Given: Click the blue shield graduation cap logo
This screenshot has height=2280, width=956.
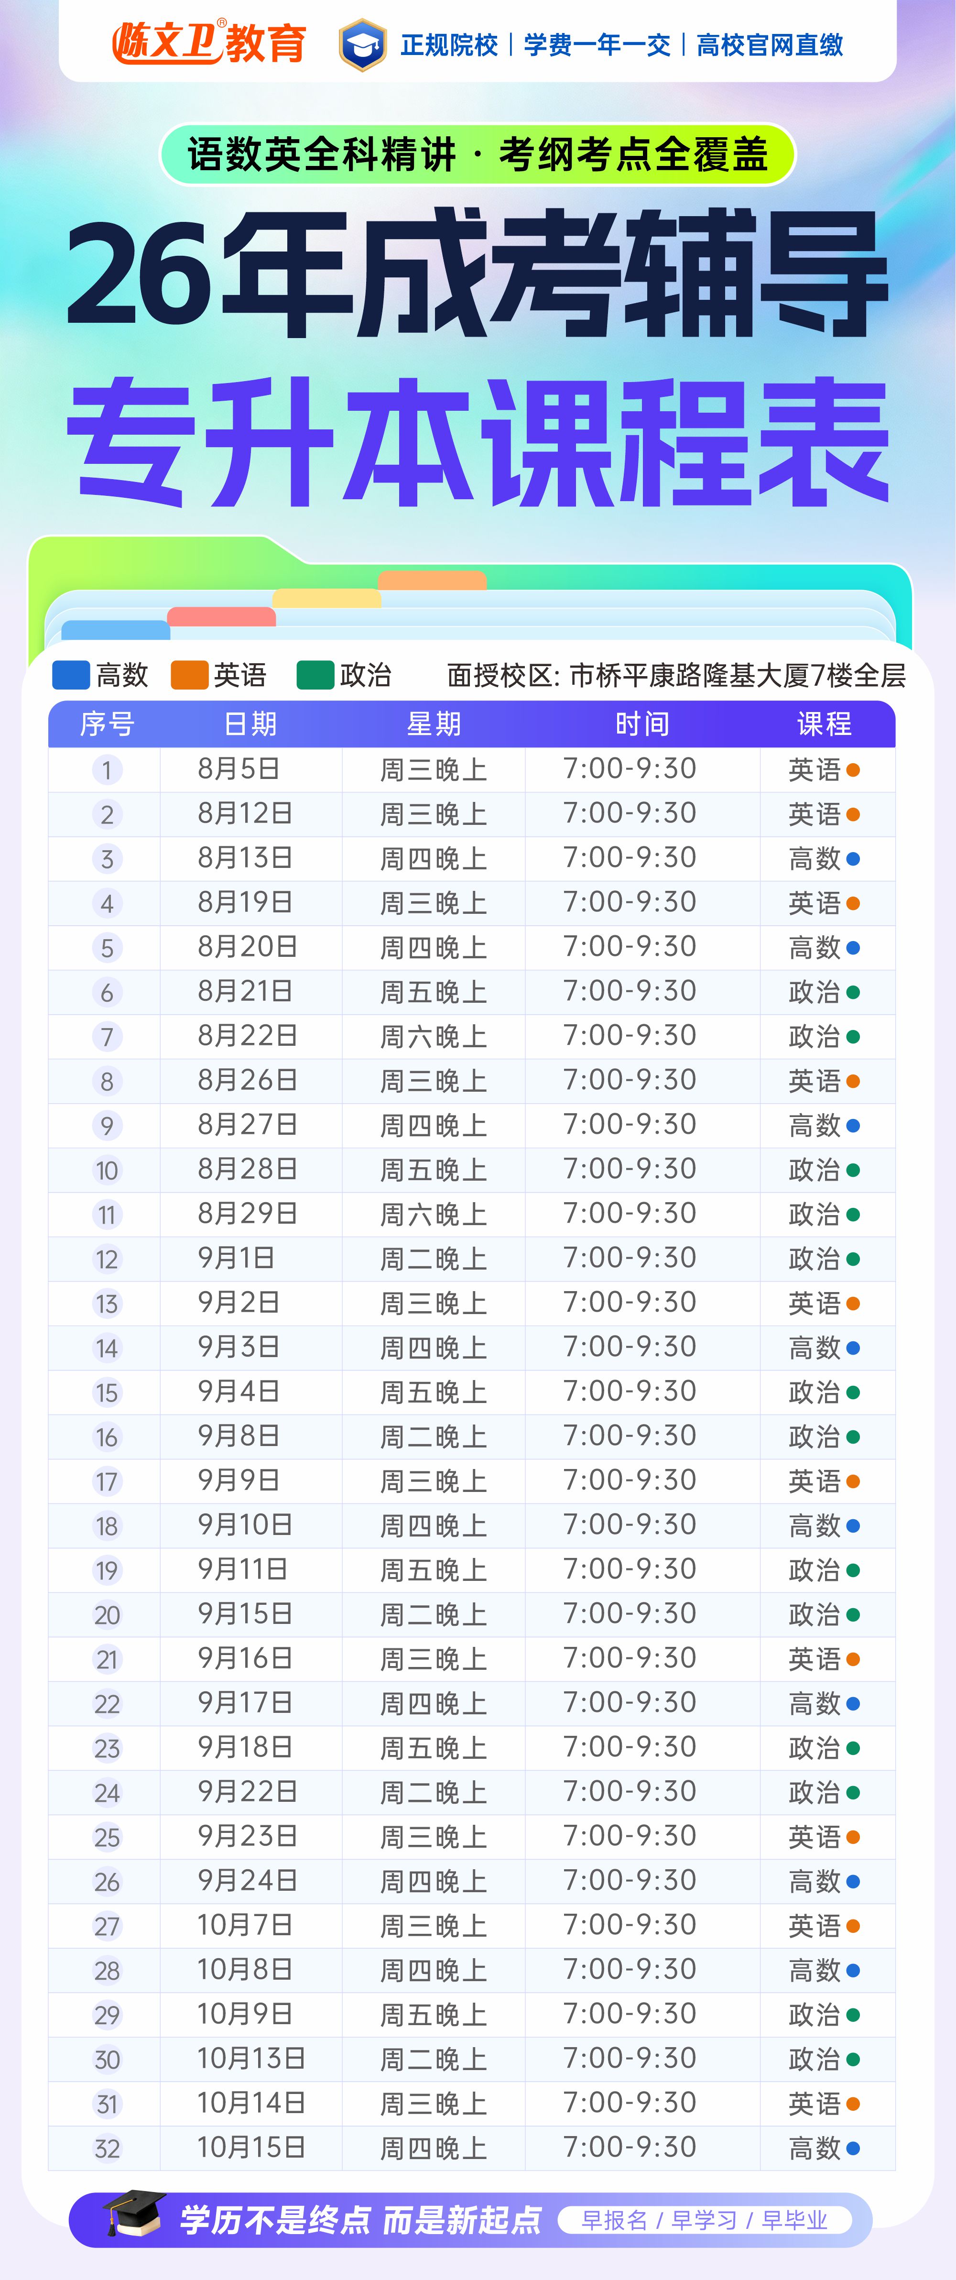Looking at the screenshot, I should tap(363, 44).
